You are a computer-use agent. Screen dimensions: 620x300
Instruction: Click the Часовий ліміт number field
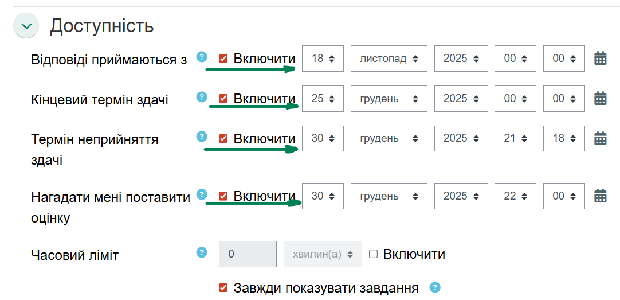[248, 254]
